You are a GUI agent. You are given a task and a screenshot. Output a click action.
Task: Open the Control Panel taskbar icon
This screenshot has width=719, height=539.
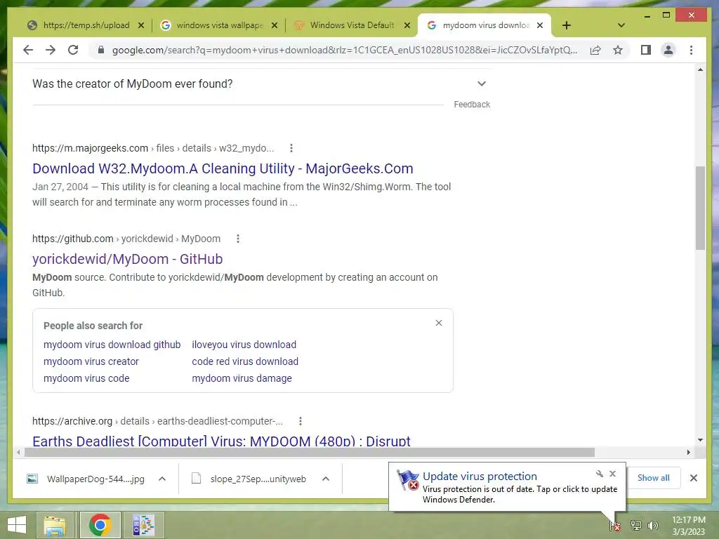pos(143,525)
